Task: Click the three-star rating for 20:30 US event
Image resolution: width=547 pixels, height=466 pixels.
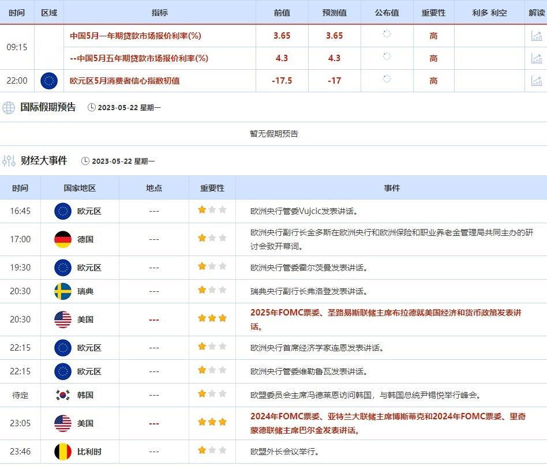Action: tap(212, 318)
